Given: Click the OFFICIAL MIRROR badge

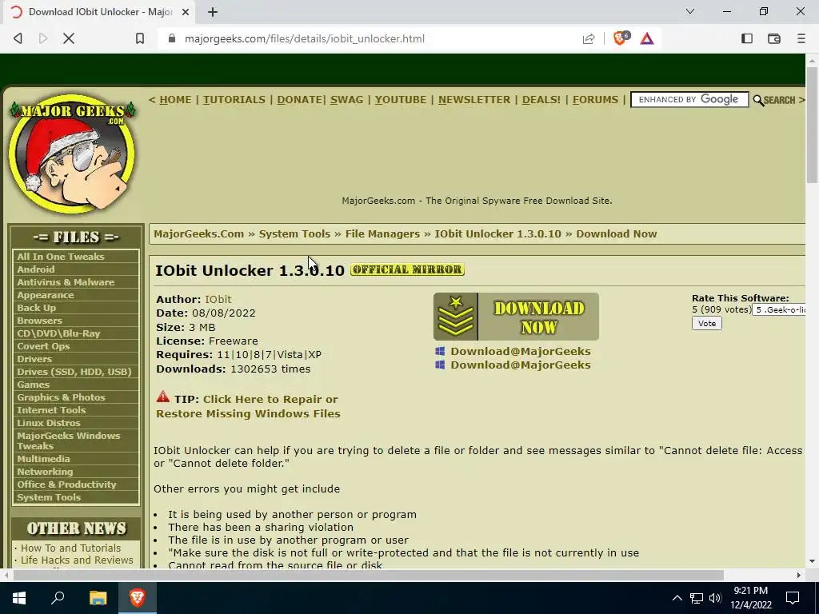Looking at the screenshot, I should 407,269.
